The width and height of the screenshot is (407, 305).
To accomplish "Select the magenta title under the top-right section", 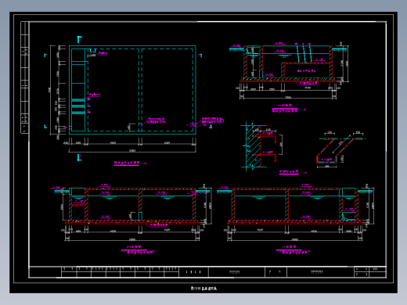I will (285, 108).
